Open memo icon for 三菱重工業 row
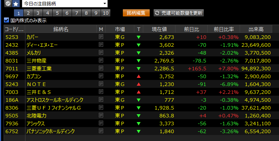279x141 pixels. 101,68
